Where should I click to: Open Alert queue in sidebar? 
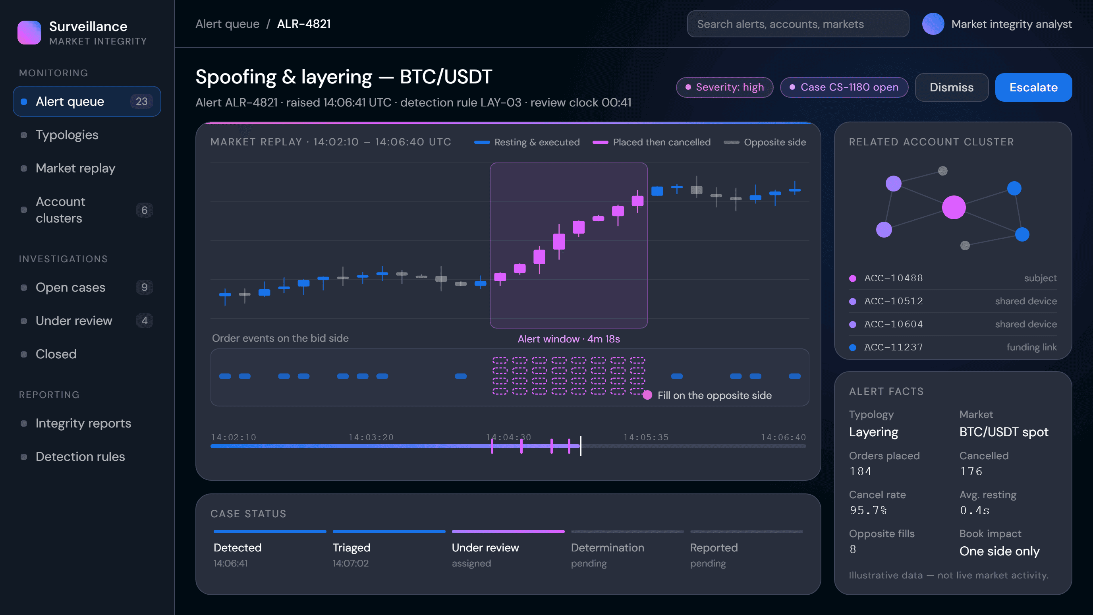[x=87, y=101]
